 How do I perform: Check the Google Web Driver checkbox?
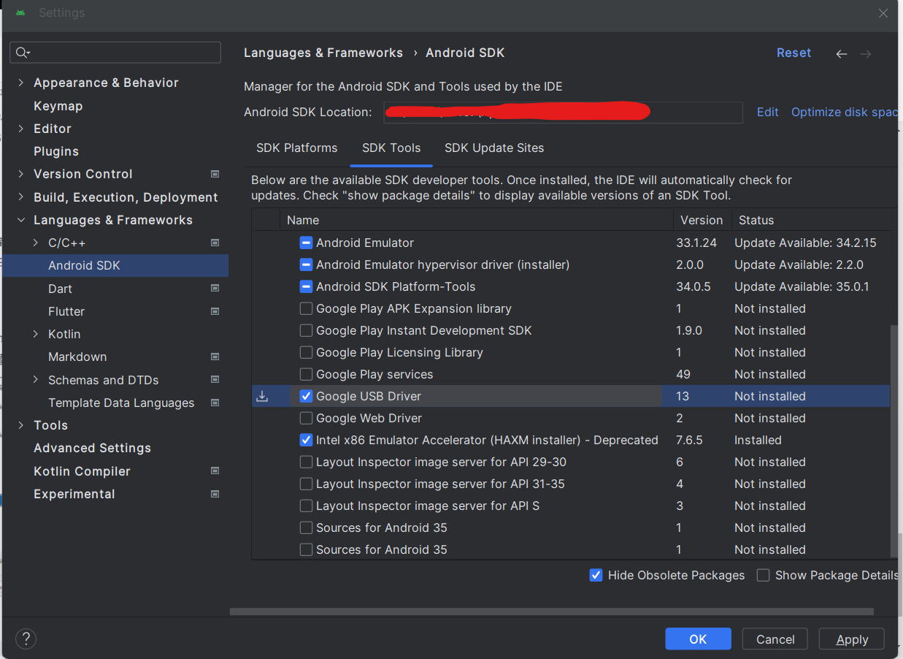click(306, 418)
